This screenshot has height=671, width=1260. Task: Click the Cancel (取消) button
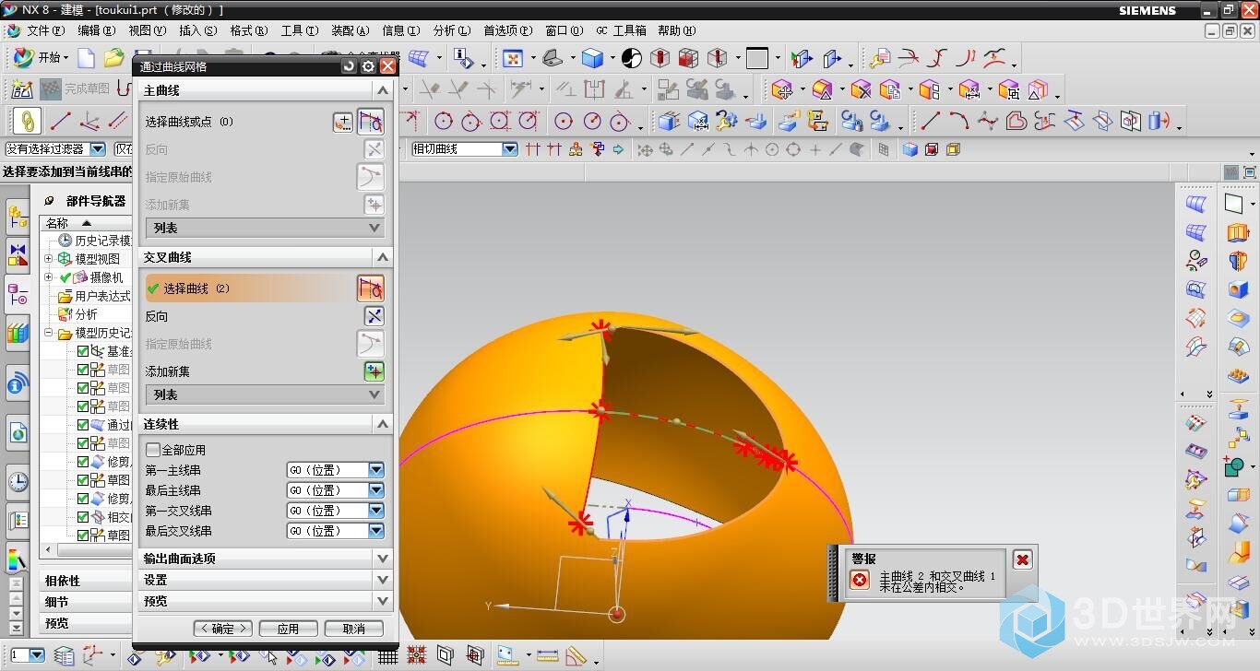click(x=354, y=629)
